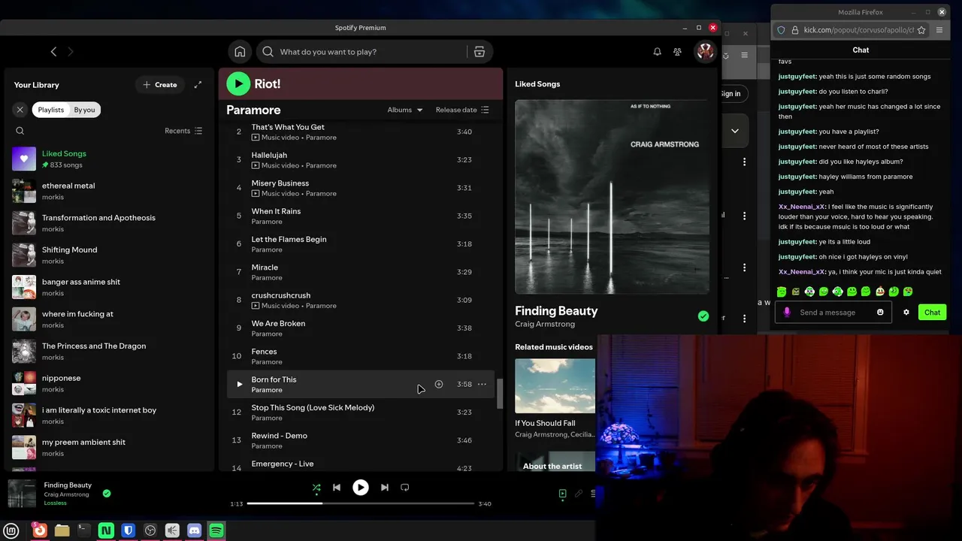Screen dimensions: 962x541
Task: Open About the artist card
Action: point(555,461)
